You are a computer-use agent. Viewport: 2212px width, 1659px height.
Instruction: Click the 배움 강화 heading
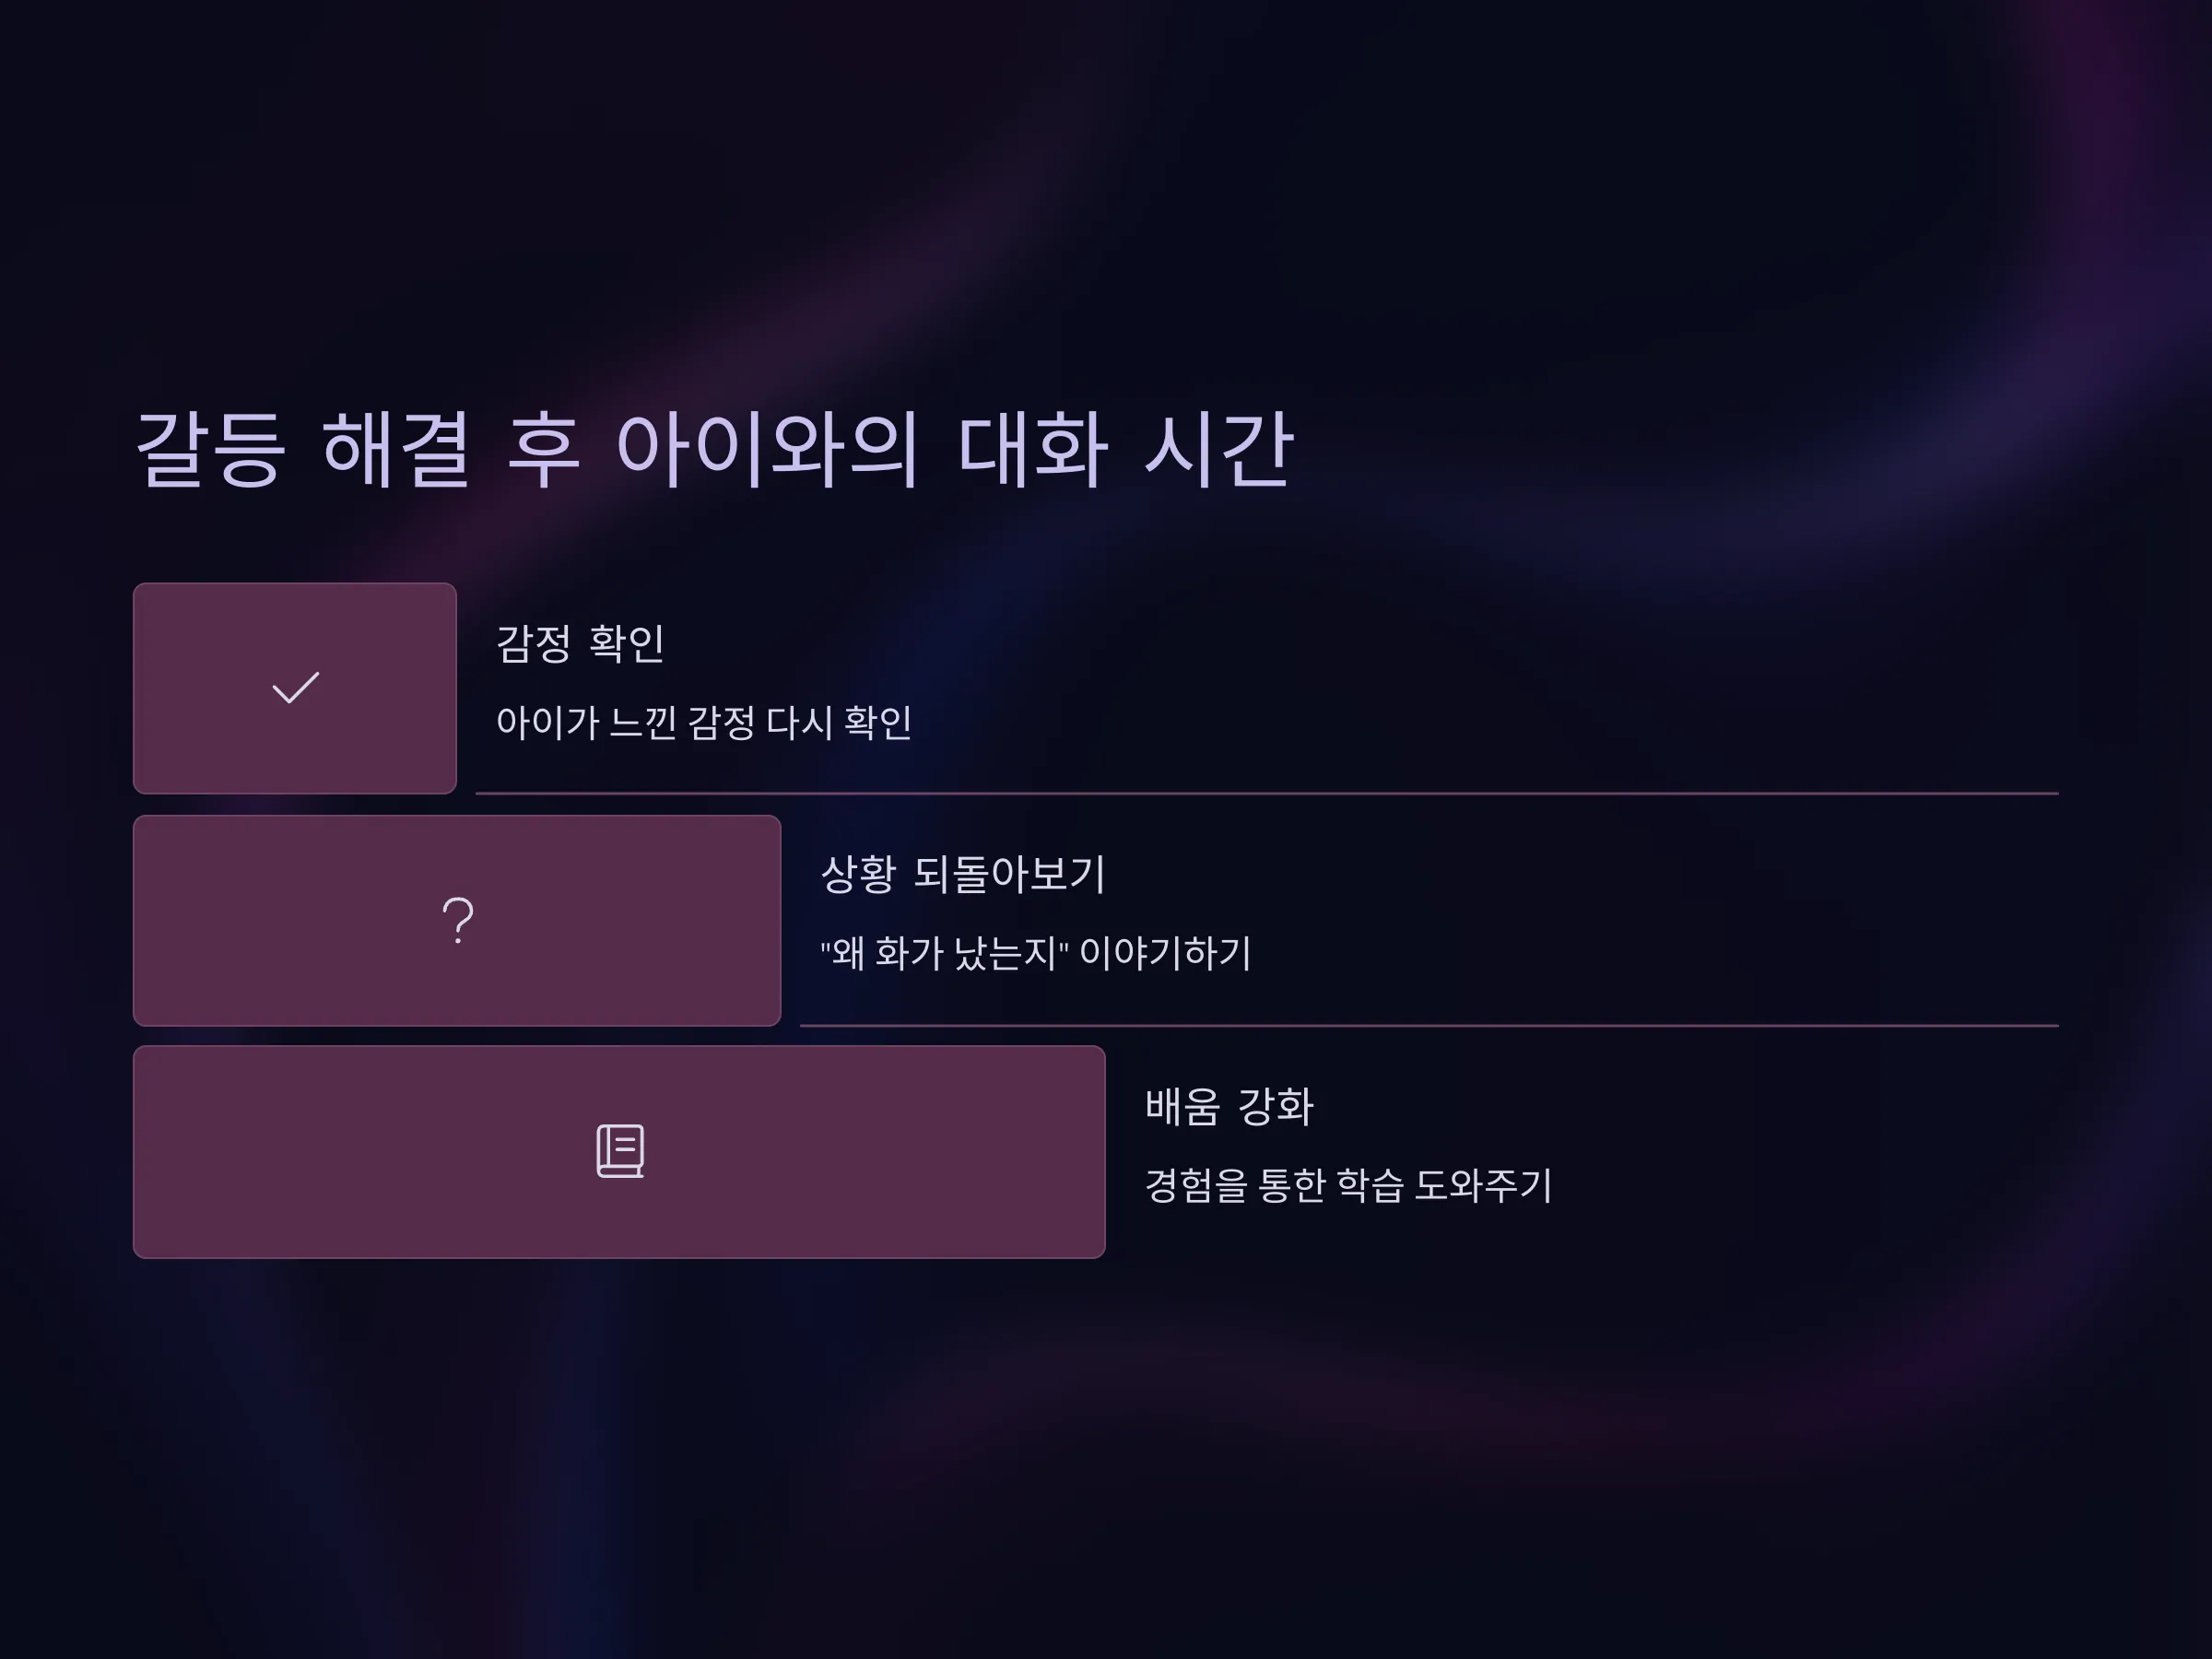1228,1106
